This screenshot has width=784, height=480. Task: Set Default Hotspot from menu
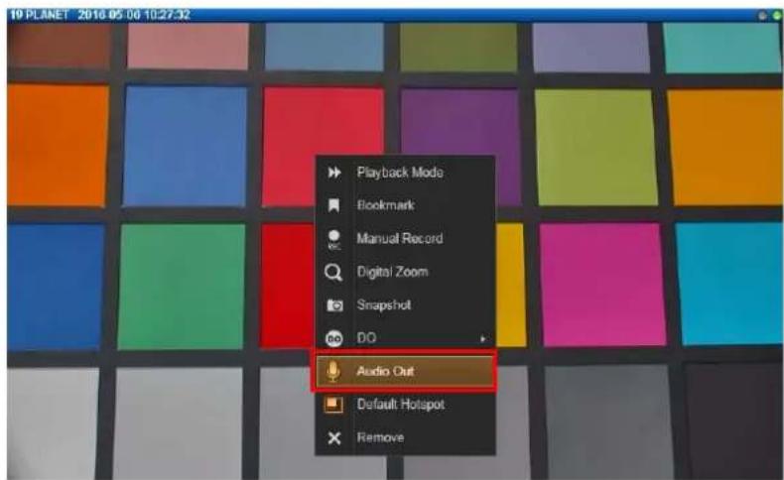pyautogui.click(x=405, y=404)
